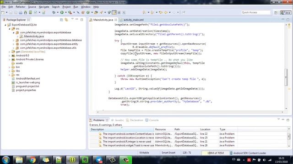Click the heap memory status indicator
The image size is (293, 164).
pyautogui.click(x=215, y=153)
